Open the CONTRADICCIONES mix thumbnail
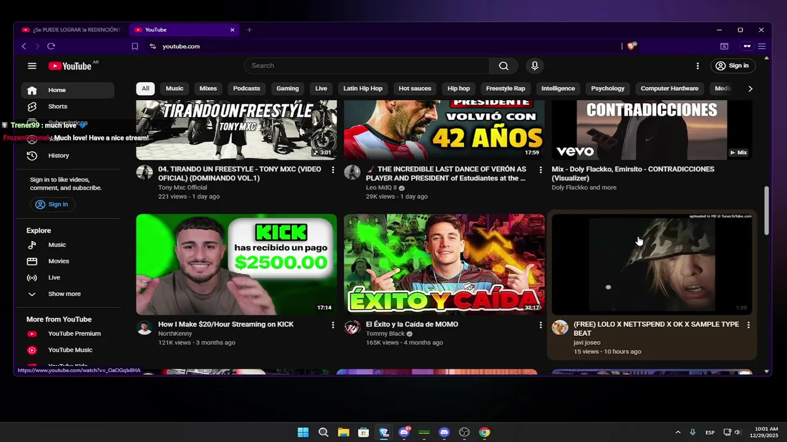Image resolution: width=787 pixels, height=442 pixels. [x=652, y=130]
